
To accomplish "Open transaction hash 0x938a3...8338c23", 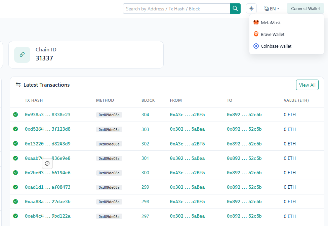I will point(48,114).
